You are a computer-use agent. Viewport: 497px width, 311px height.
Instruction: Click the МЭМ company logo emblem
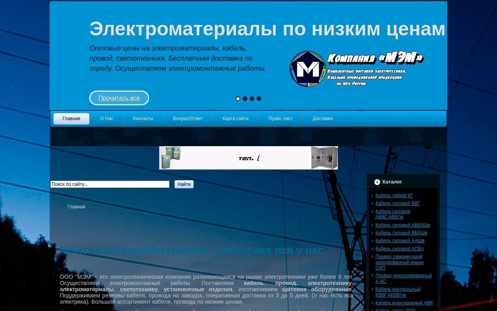[x=308, y=69]
